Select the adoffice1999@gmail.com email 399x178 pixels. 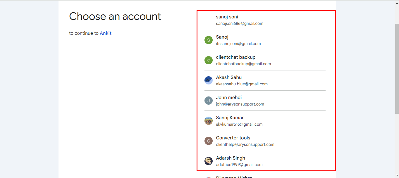coord(239,165)
